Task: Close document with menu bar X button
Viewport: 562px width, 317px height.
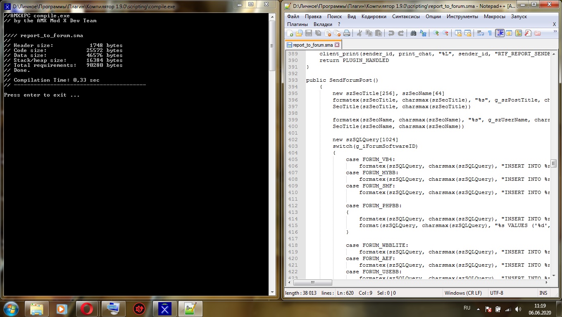Action: pyautogui.click(x=554, y=24)
